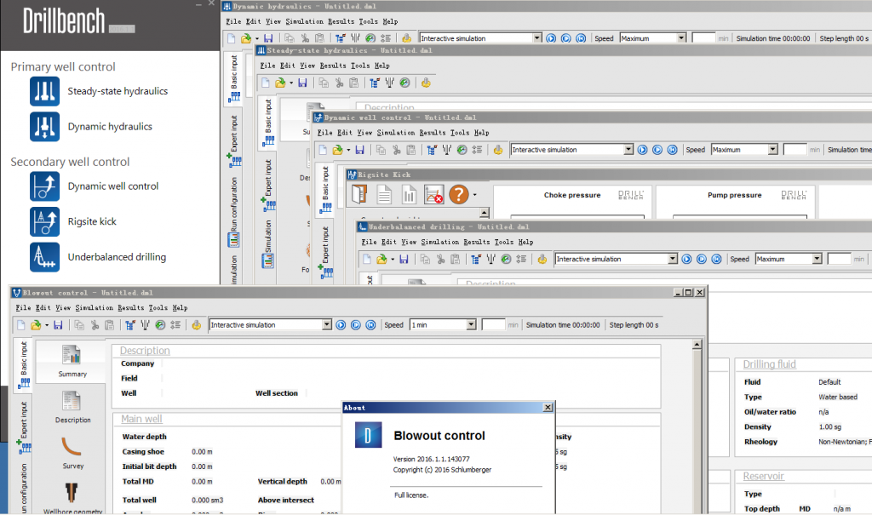The image size is (872, 515).
Task: Click the second simulation step button in Blowout control
Action: tap(356, 325)
